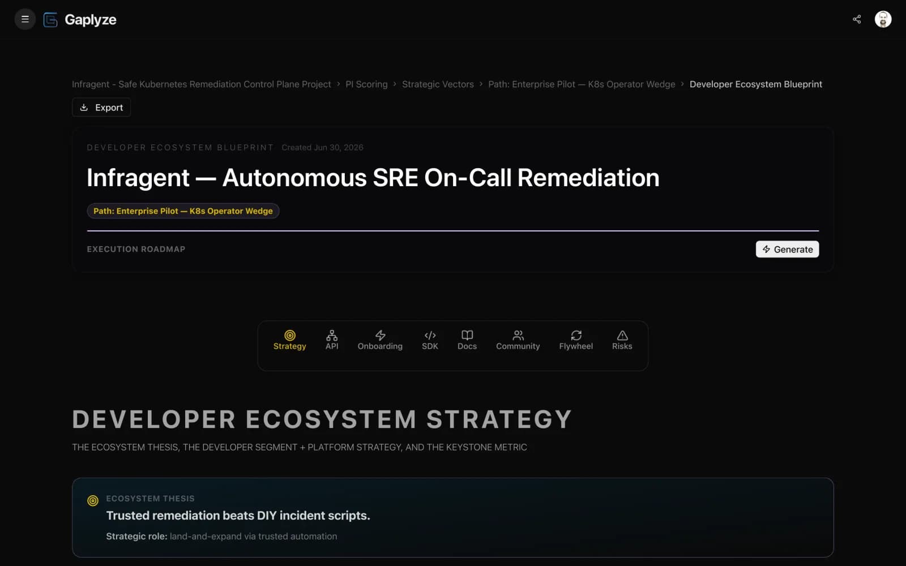Go to the Flywheel tab
This screenshot has width=906, height=566.
point(576,340)
